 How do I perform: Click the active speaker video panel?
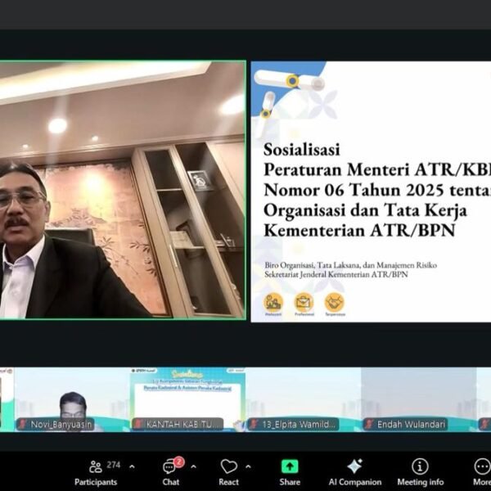123,190
